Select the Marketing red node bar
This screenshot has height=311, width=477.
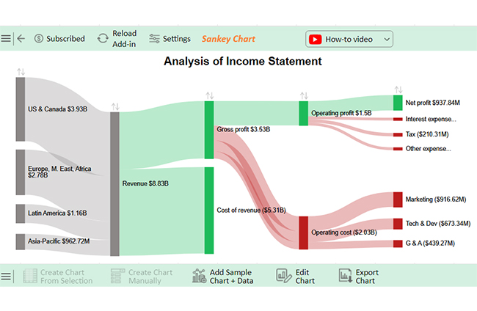point(398,200)
